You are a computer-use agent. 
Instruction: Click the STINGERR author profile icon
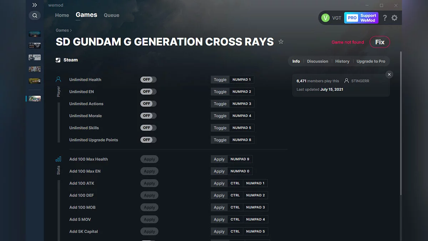[x=346, y=81]
